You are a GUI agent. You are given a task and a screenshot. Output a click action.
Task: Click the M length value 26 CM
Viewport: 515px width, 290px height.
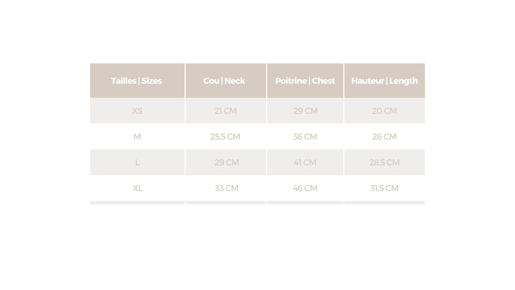[x=384, y=137]
